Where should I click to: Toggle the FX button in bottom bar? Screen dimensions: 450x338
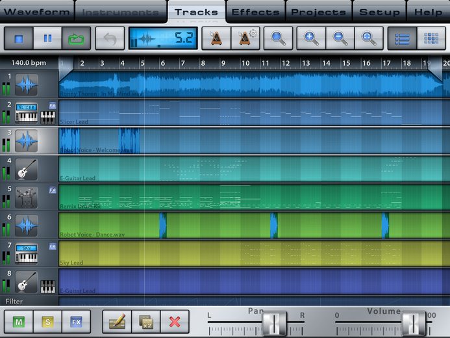pos(77,322)
